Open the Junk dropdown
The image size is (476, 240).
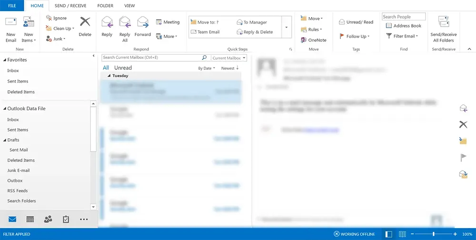pyautogui.click(x=56, y=39)
